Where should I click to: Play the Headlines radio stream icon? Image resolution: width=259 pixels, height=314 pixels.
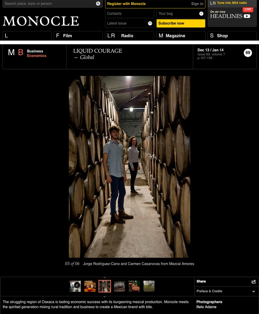pyautogui.click(x=247, y=16)
